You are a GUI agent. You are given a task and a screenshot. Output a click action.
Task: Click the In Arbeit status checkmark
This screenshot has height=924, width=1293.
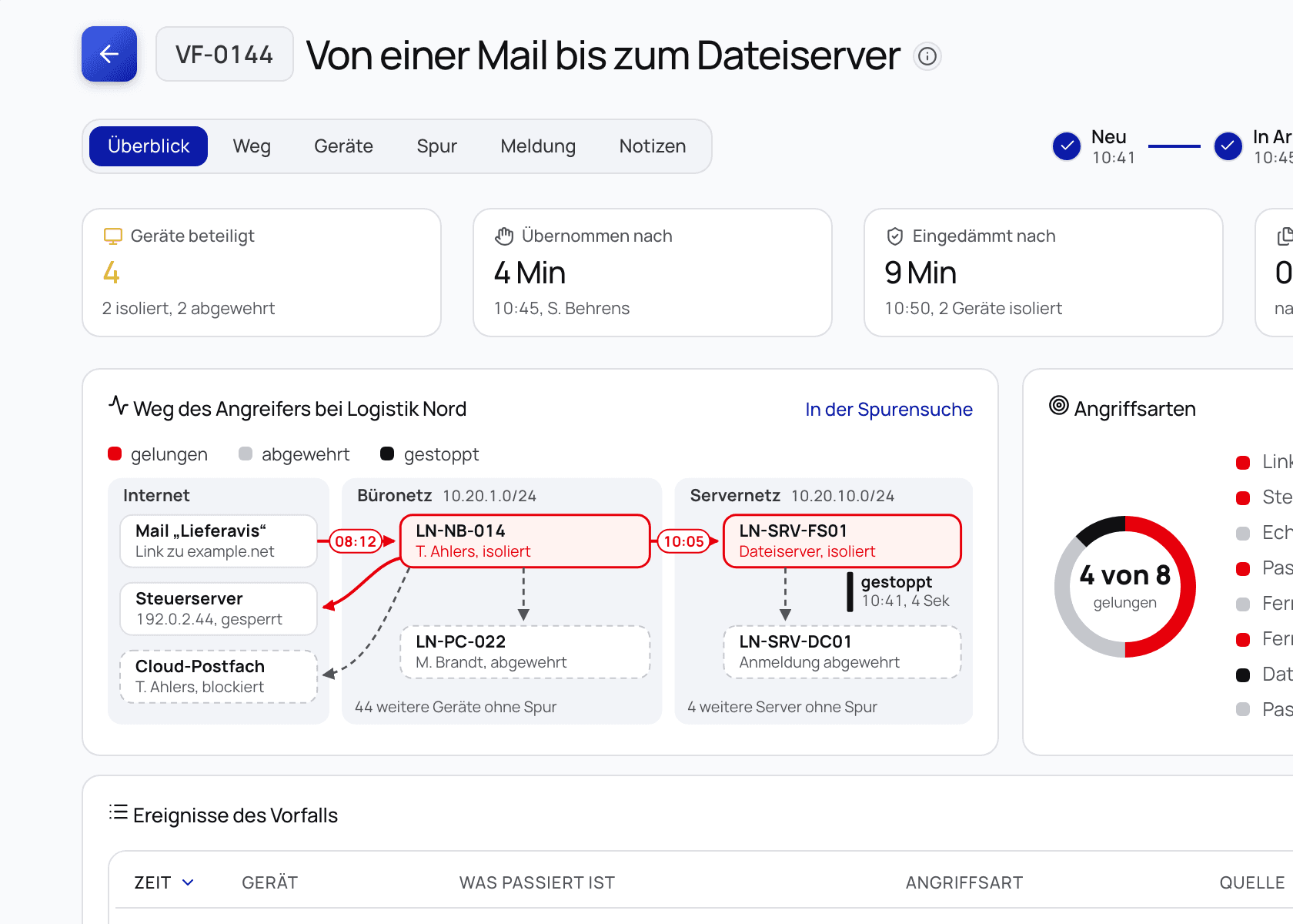(1228, 146)
